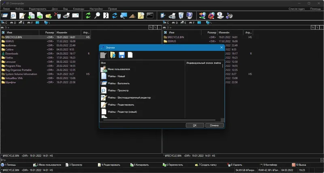Click the View file toolbar icon with magnifier page
324x173 pixels.
coord(13,15)
